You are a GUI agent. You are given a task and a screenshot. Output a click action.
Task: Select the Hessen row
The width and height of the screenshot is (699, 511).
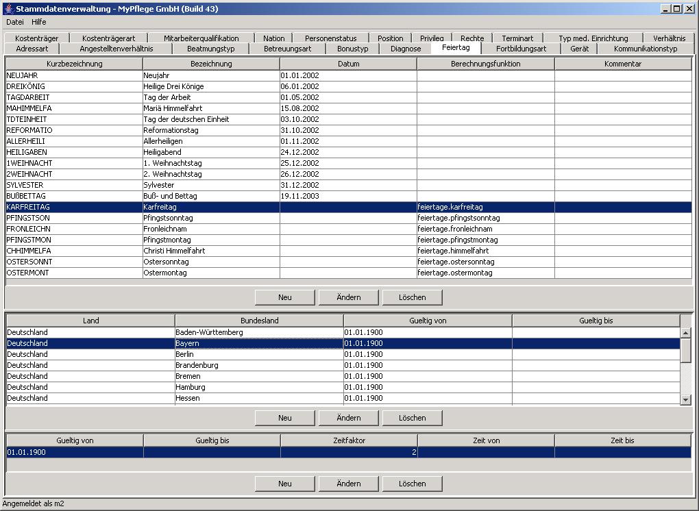[x=343, y=398]
